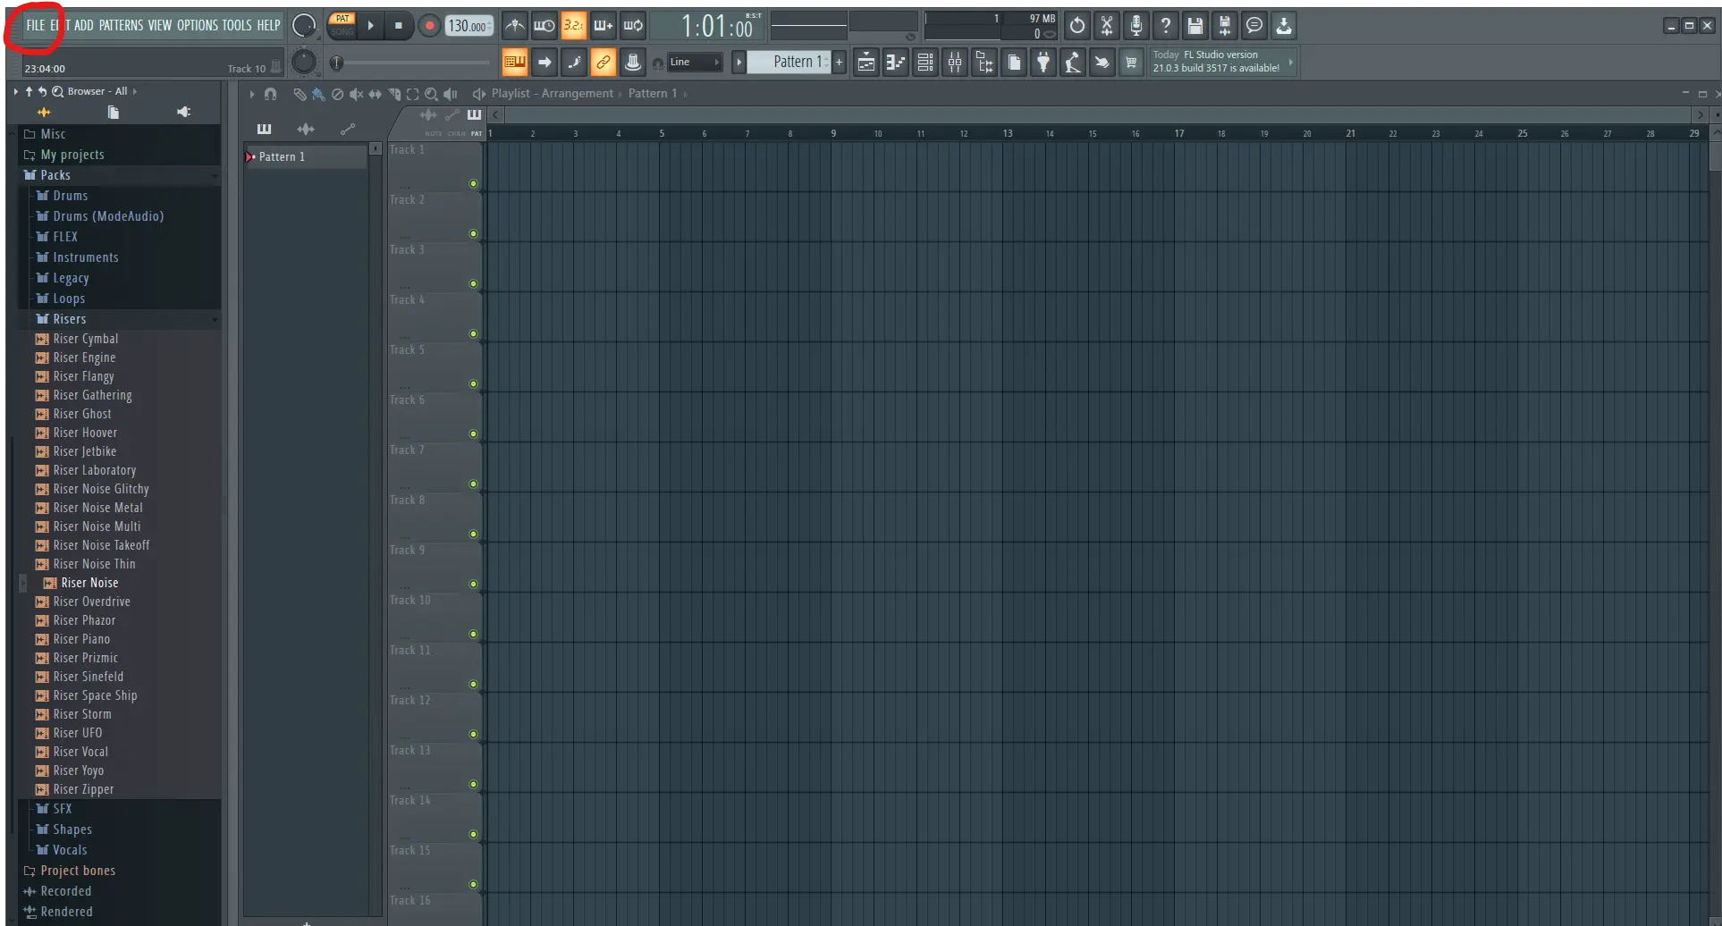Open the Playlist view icon
Screen dimensions: 1722x926
[865, 62]
